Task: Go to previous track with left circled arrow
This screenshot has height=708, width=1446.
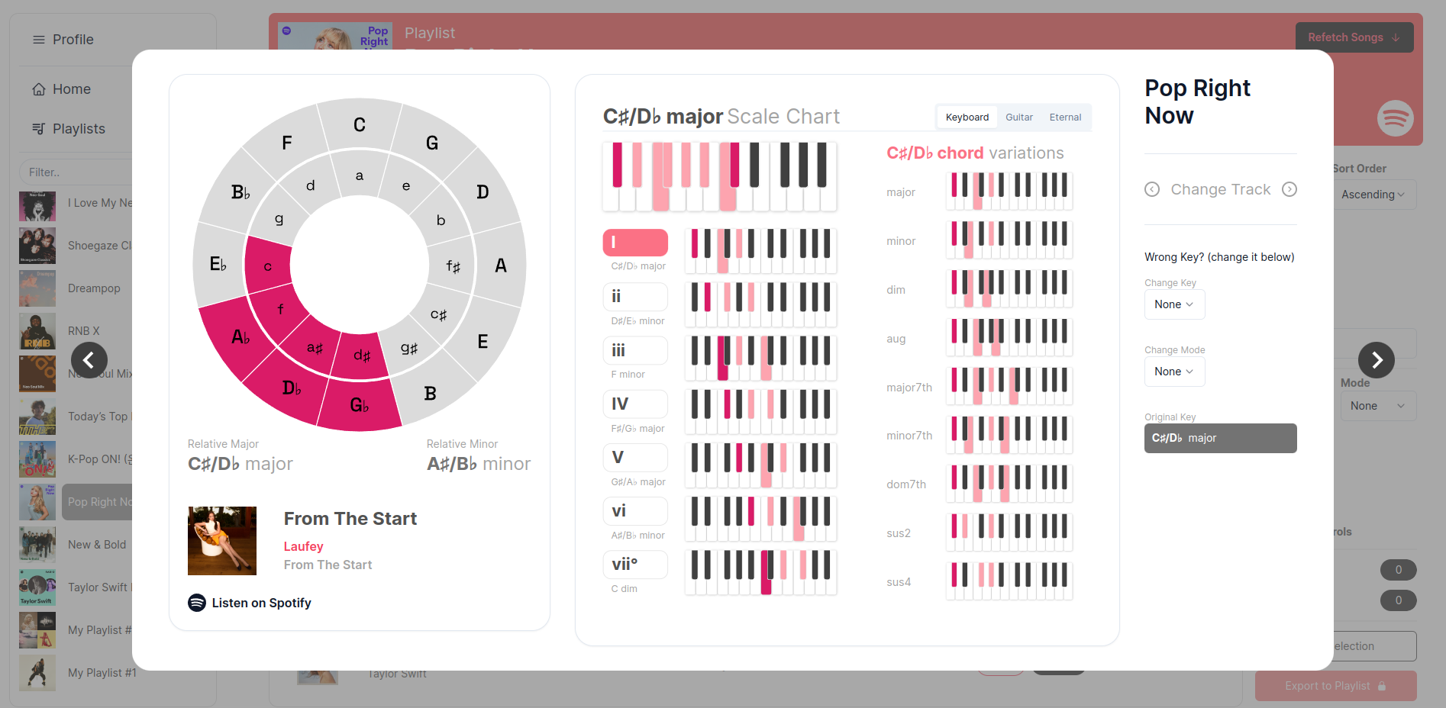Action: [x=1152, y=189]
